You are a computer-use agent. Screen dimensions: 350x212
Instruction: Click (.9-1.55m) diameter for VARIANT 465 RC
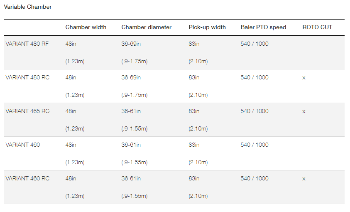pos(135,129)
